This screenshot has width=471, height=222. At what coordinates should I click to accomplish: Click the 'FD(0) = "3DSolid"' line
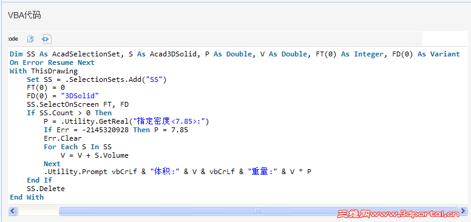click(63, 96)
